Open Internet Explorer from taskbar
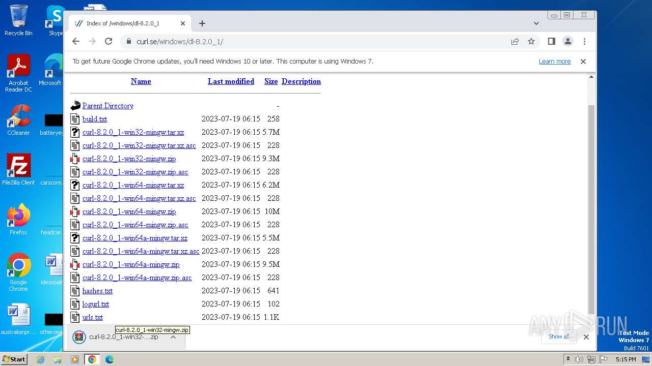This screenshot has width=652, height=366. click(40, 359)
